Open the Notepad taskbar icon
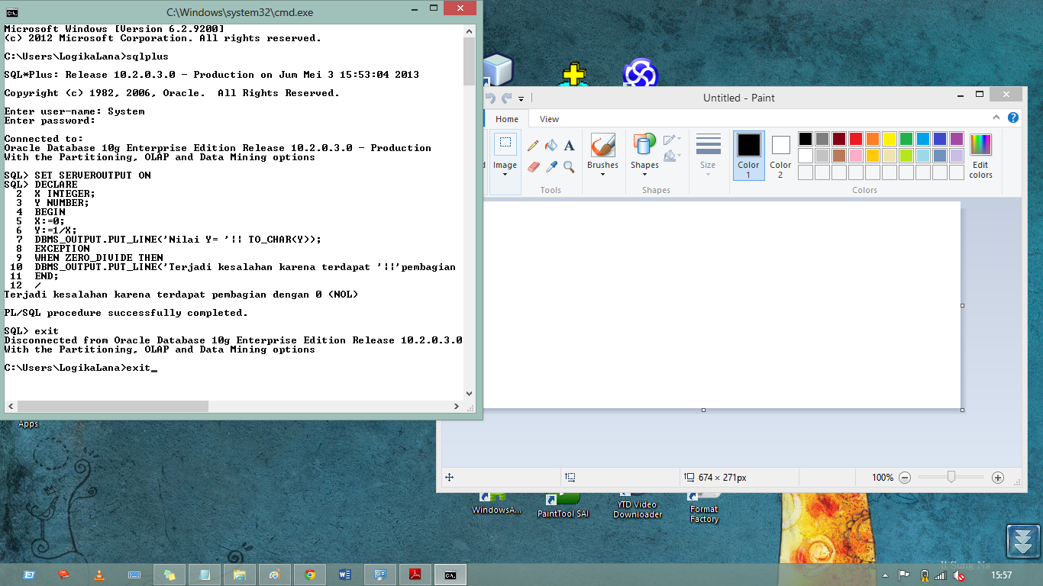1043x586 pixels. click(x=205, y=575)
